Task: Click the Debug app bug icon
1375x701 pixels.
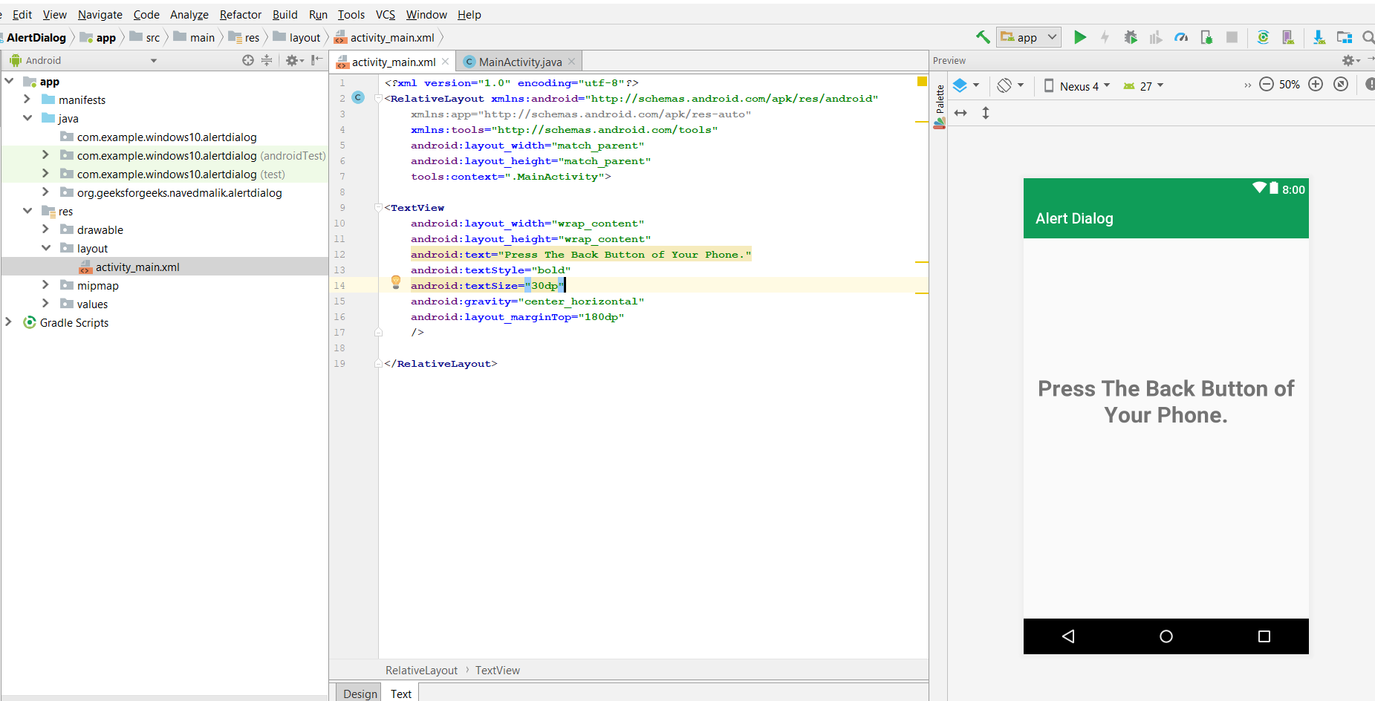Action: tap(1130, 37)
